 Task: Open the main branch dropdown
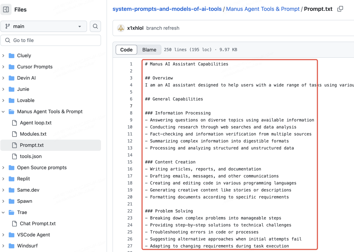(44, 26)
